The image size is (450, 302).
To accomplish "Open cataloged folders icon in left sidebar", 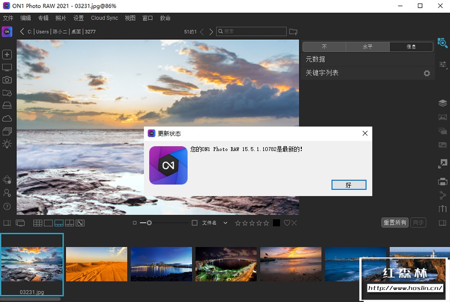I will 7,93.
